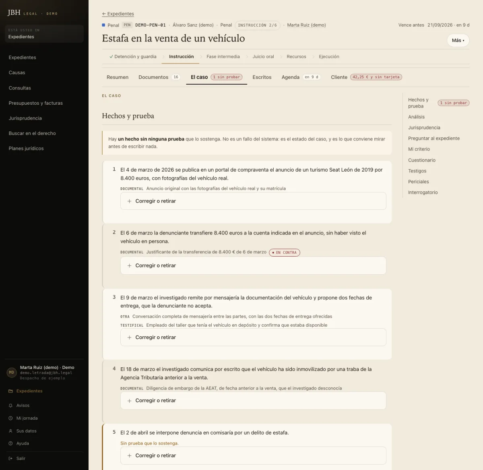
Task: Go to the Mi criterio section
Action: pos(419,149)
